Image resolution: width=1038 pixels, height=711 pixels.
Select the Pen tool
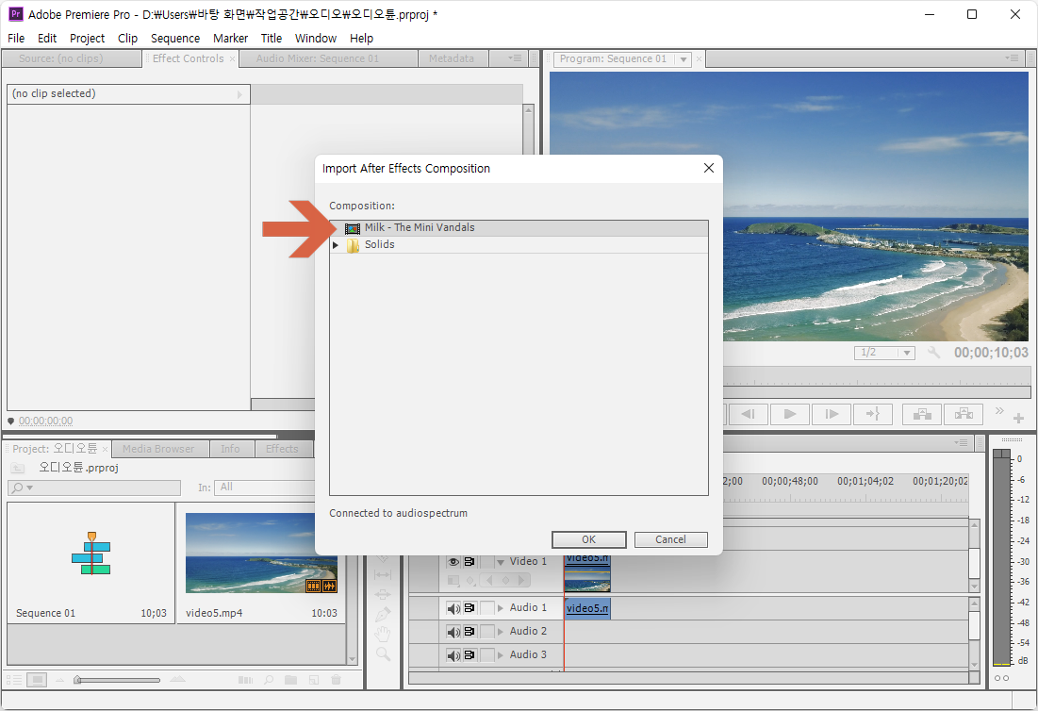coord(383,615)
